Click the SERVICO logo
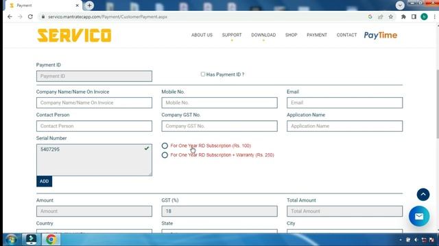 (x=74, y=36)
